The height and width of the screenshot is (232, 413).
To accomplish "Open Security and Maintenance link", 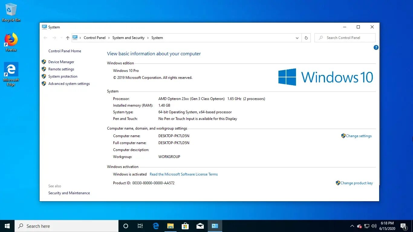I will pos(69,193).
